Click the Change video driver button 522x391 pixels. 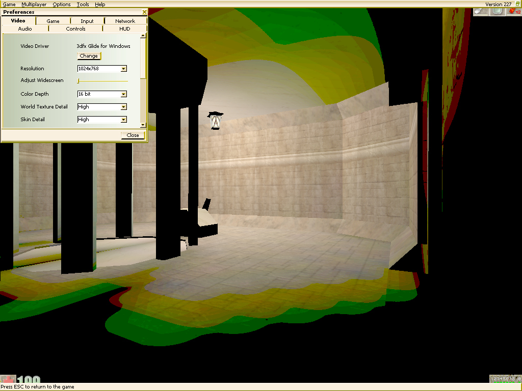pyautogui.click(x=89, y=56)
